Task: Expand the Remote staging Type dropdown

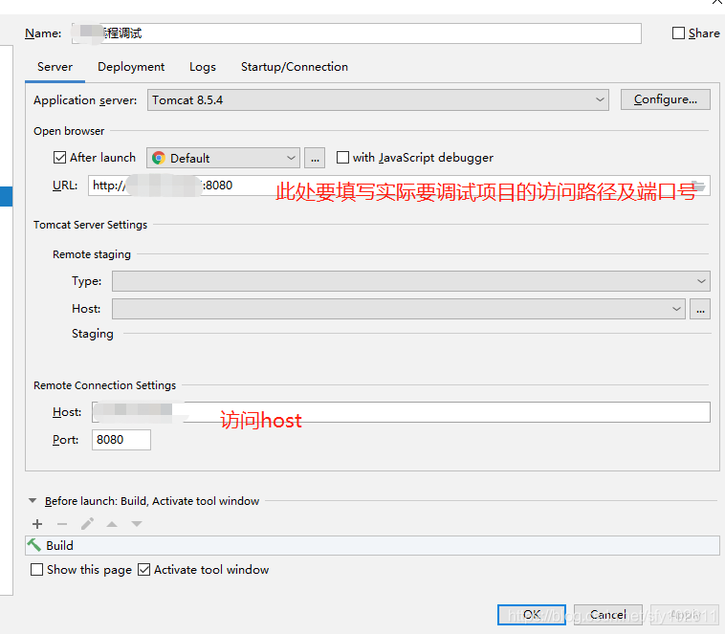Action: click(410, 281)
